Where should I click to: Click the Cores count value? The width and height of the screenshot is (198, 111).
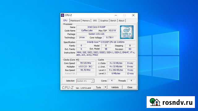(x=112, y=80)
